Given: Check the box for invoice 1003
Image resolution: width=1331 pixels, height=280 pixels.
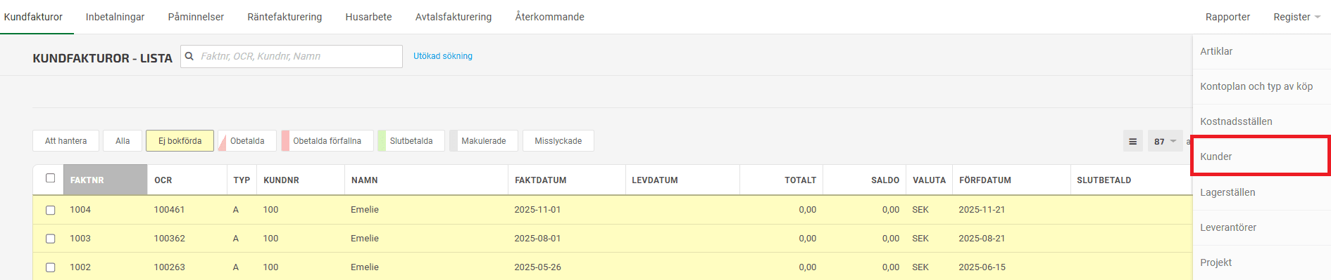Looking at the screenshot, I should point(50,239).
